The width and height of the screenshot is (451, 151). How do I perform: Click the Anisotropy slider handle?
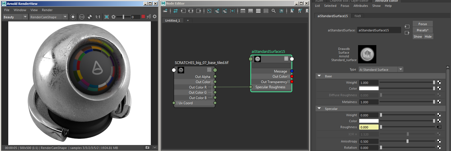(x=407, y=141)
